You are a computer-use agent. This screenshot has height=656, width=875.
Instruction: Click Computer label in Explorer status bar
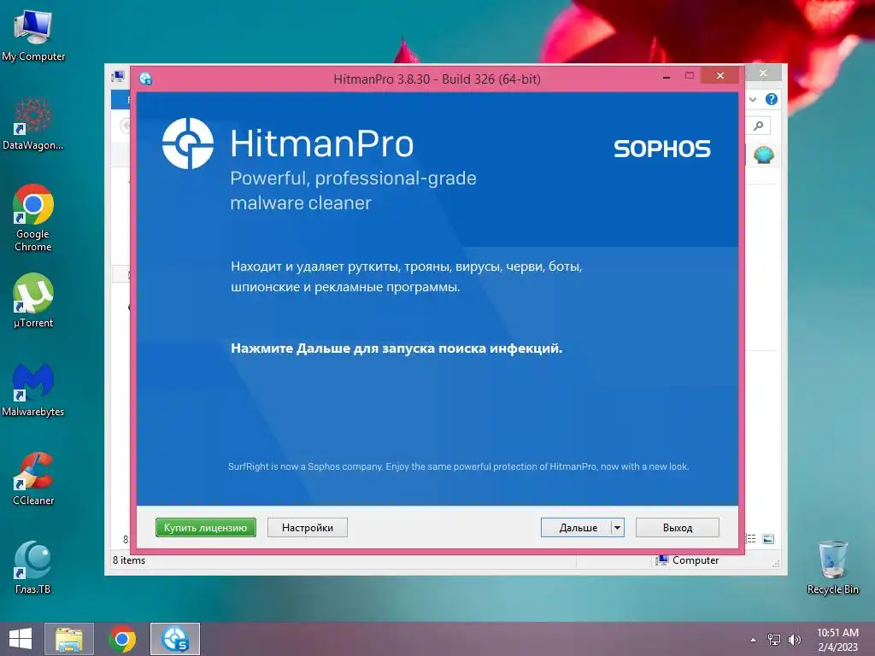696,560
